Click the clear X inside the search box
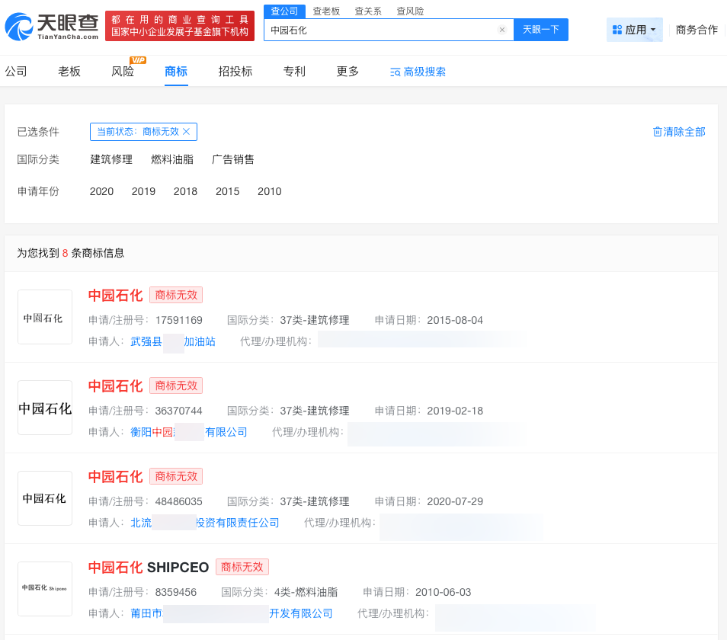The height and width of the screenshot is (640, 727). [x=501, y=29]
